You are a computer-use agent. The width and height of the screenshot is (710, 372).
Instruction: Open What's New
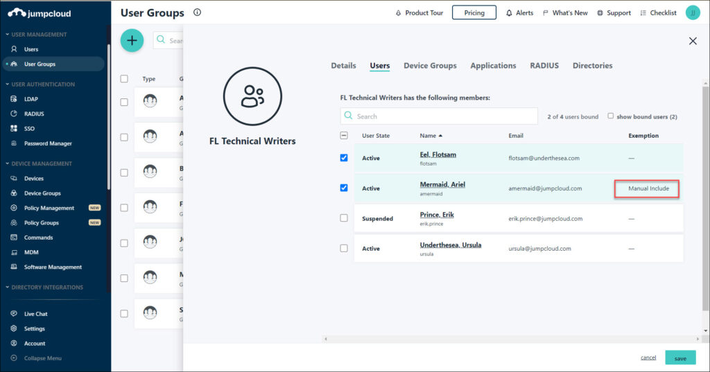[x=565, y=12]
